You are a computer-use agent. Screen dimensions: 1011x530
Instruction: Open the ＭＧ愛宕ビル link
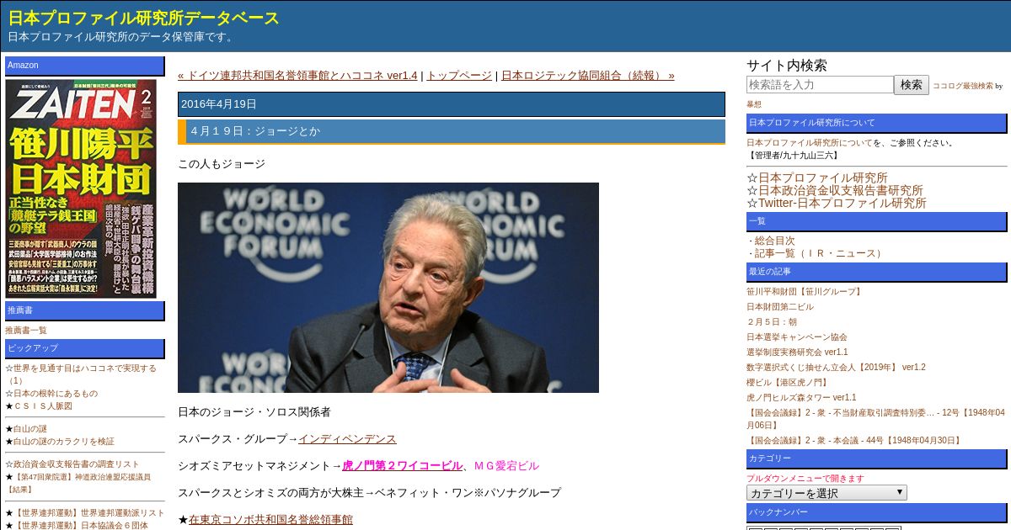505,465
